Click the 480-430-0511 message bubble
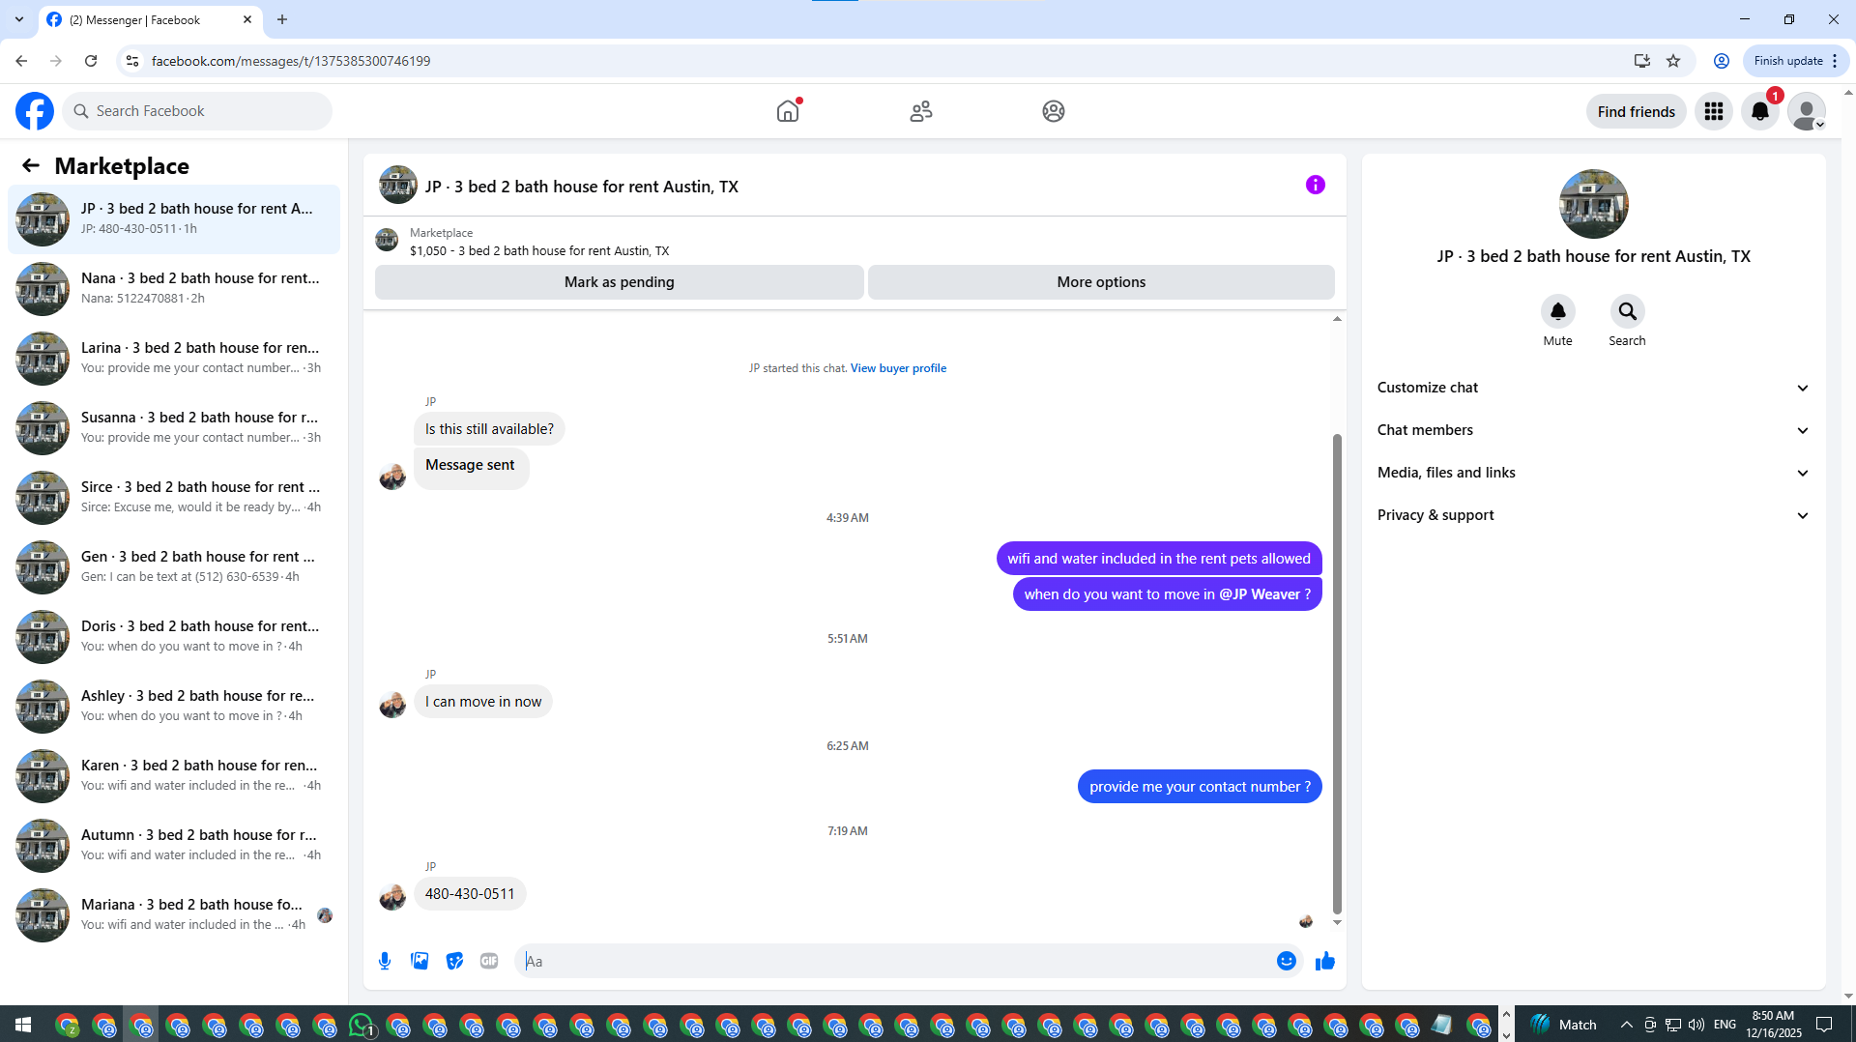 pos(470,894)
